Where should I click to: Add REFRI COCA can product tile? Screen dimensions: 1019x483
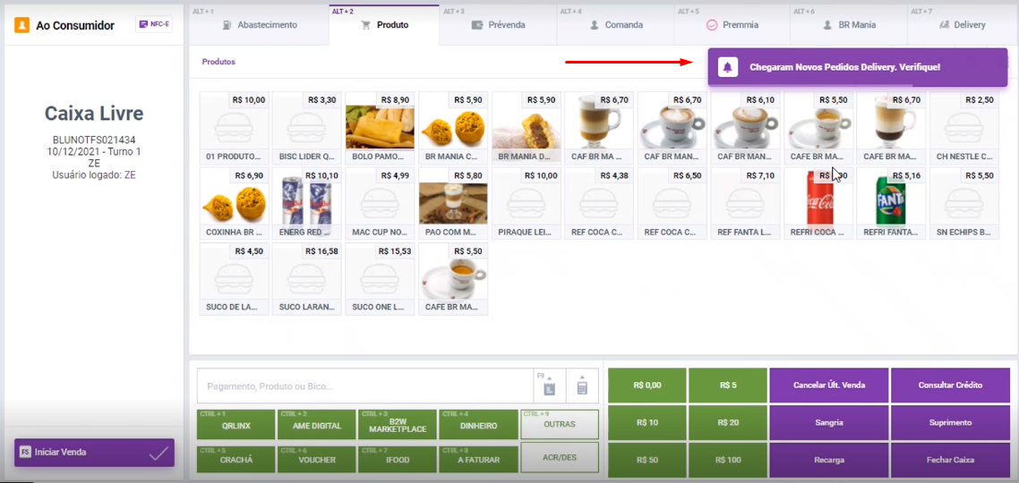pos(818,203)
